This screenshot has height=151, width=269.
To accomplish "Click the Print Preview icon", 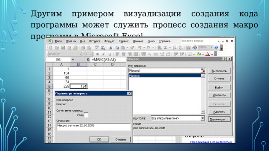I will pos(89,47).
